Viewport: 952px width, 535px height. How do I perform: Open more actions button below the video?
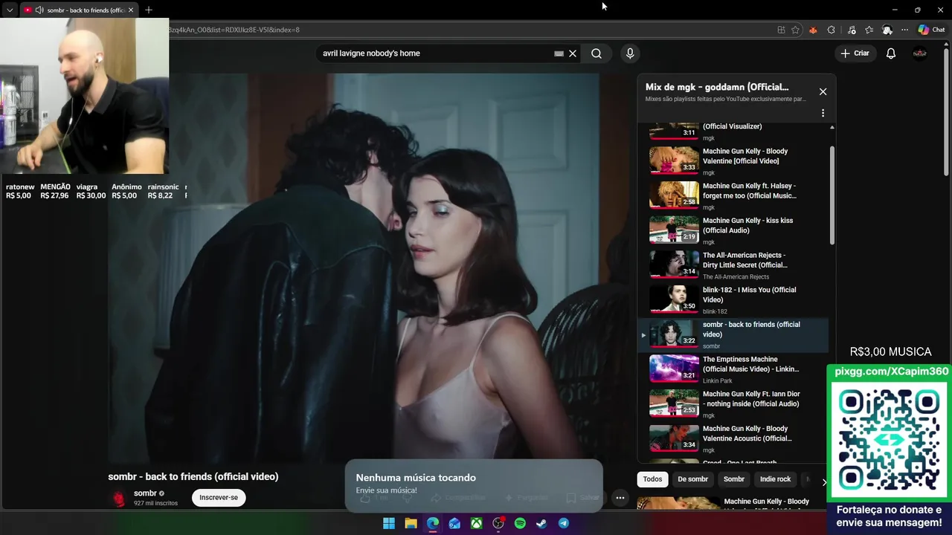620,498
